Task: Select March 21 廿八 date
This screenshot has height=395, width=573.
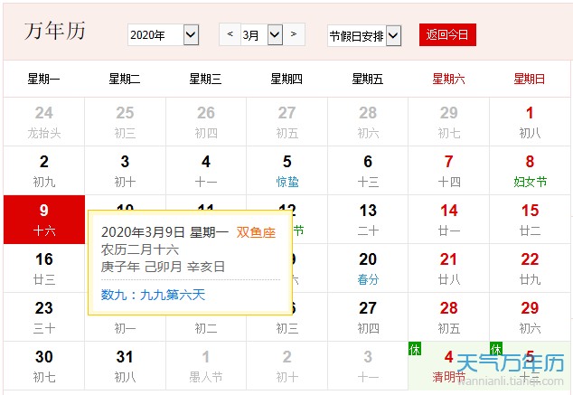Action: coord(449,268)
